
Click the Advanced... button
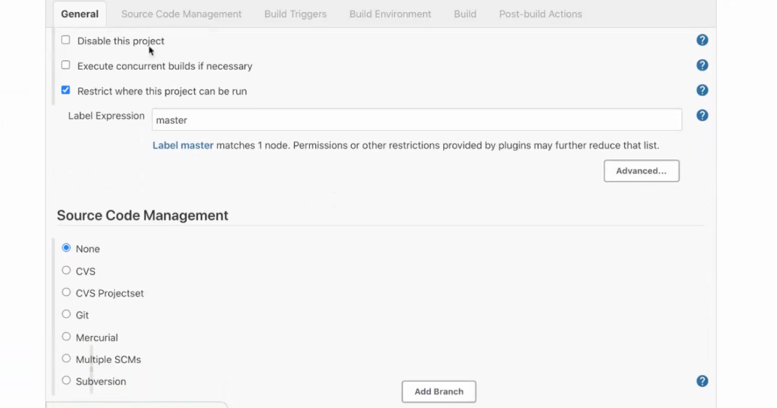(641, 171)
